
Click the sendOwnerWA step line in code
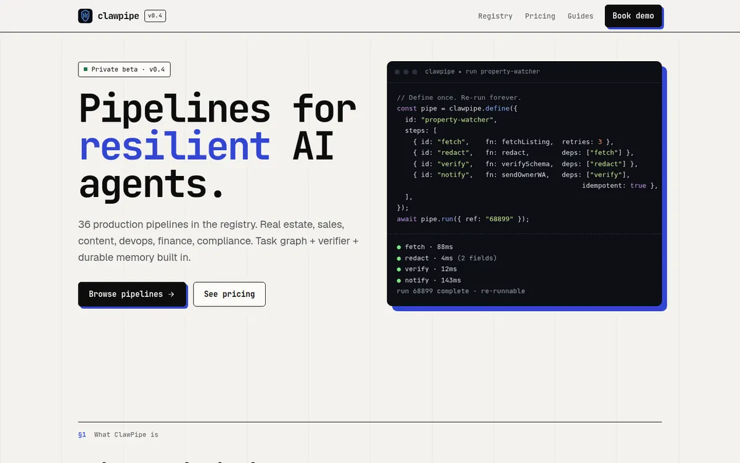tap(522, 175)
